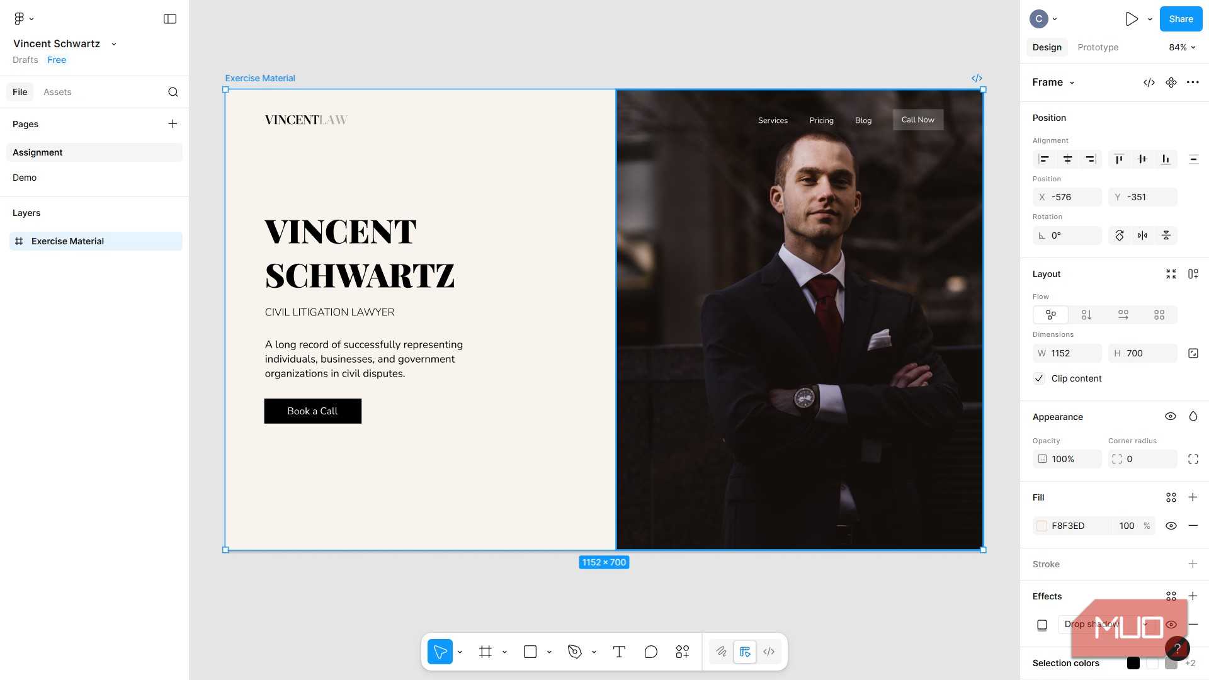Image resolution: width=1209 pixels, height=680 pixels.
Task: Add a new page with plus icon
Action: [x=173, y=124]
